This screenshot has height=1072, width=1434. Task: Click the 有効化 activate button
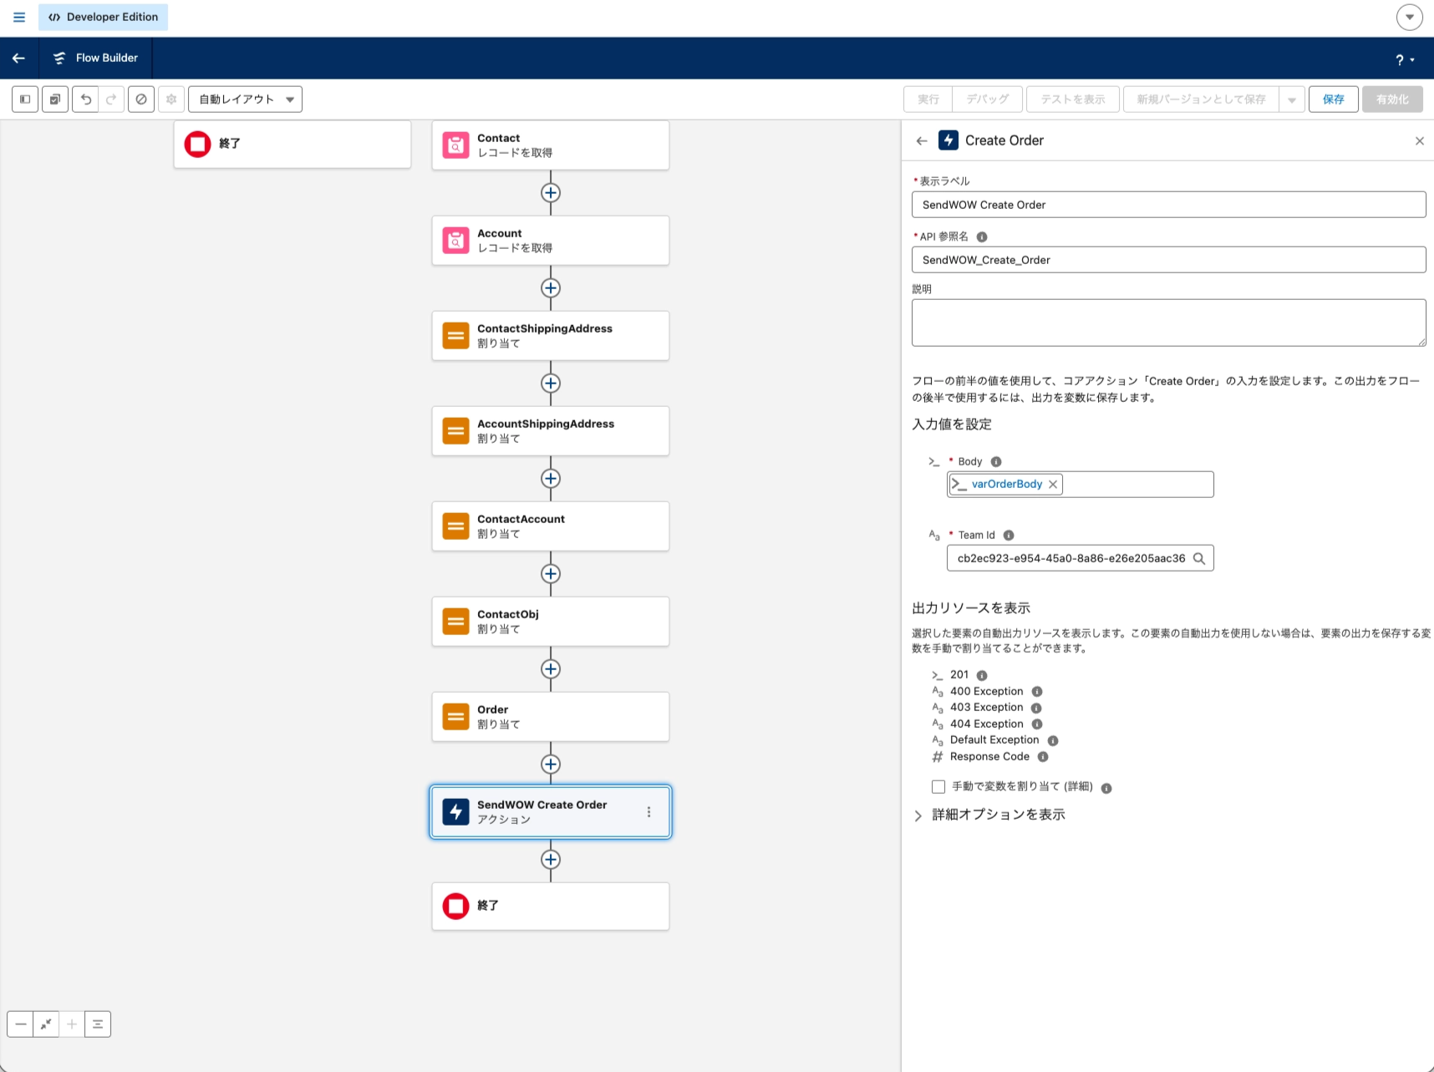1392,99
